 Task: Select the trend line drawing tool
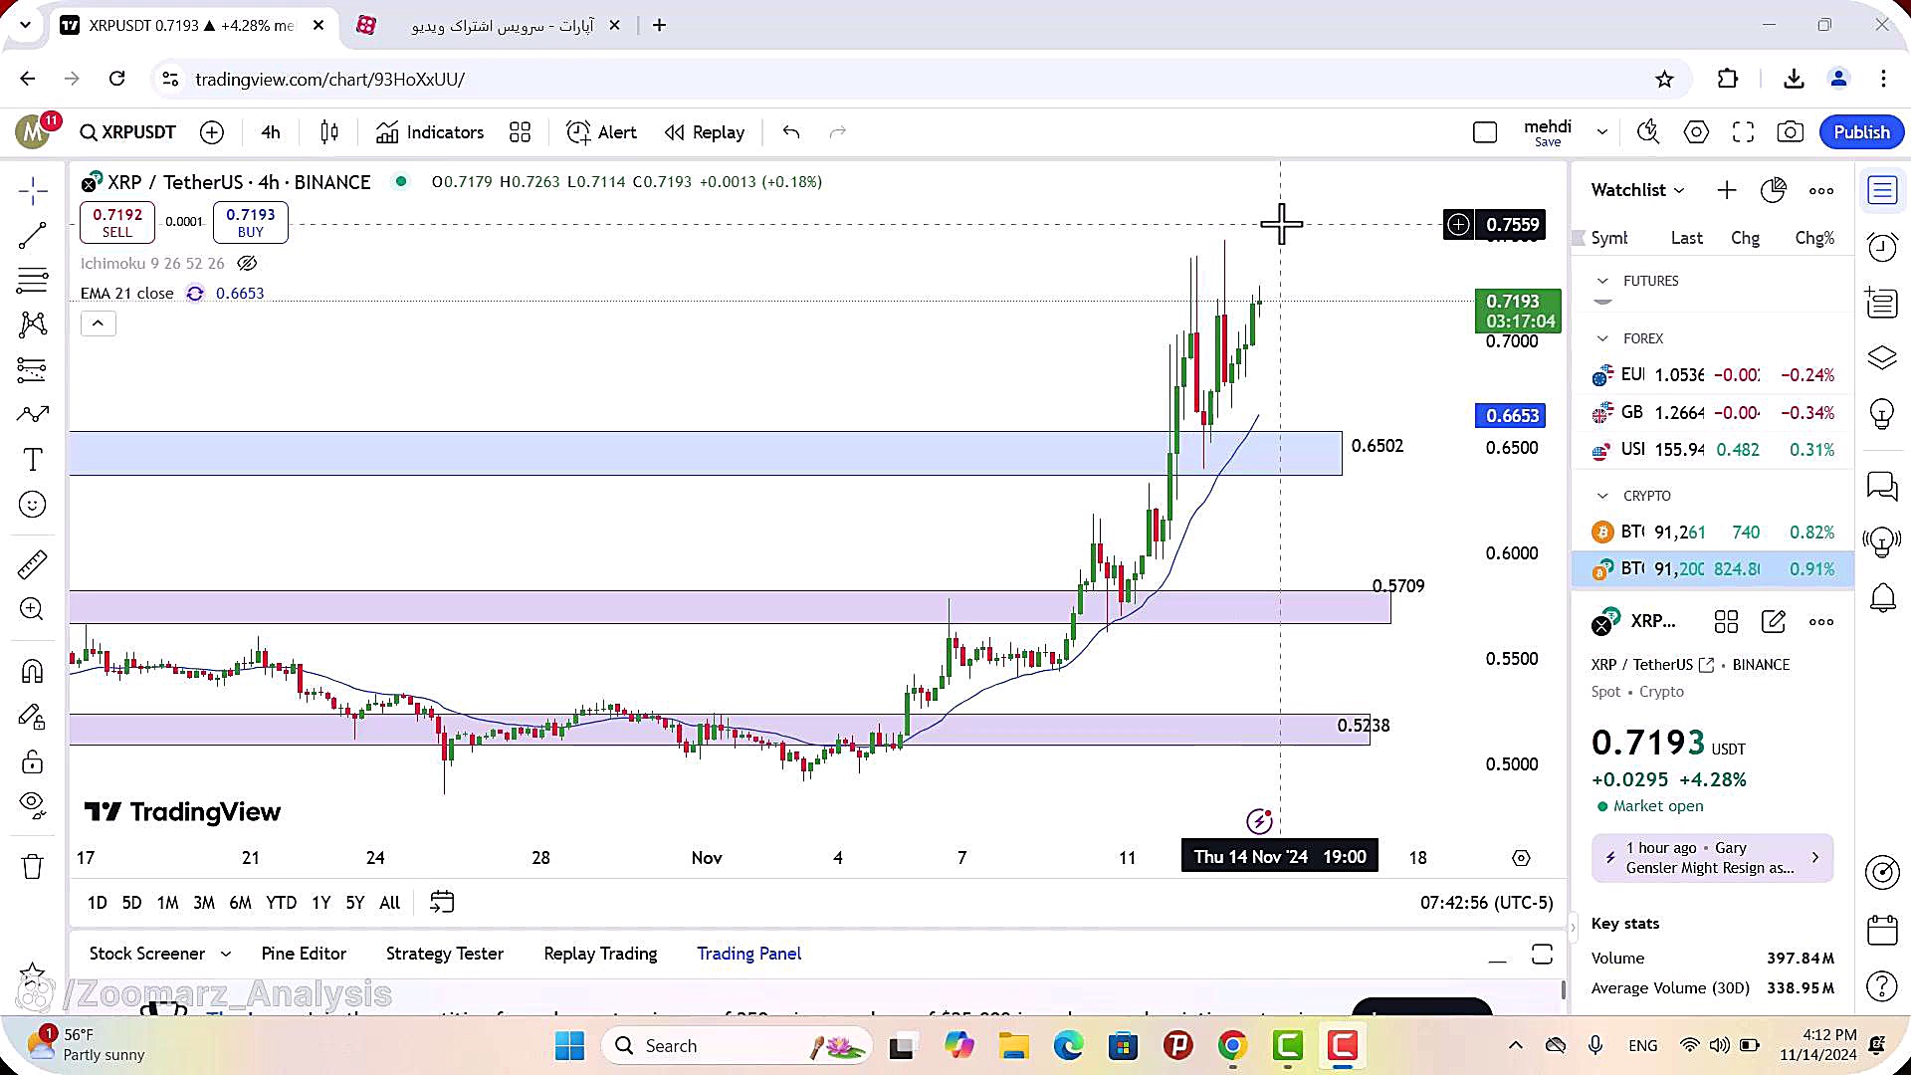click(32, 236)
